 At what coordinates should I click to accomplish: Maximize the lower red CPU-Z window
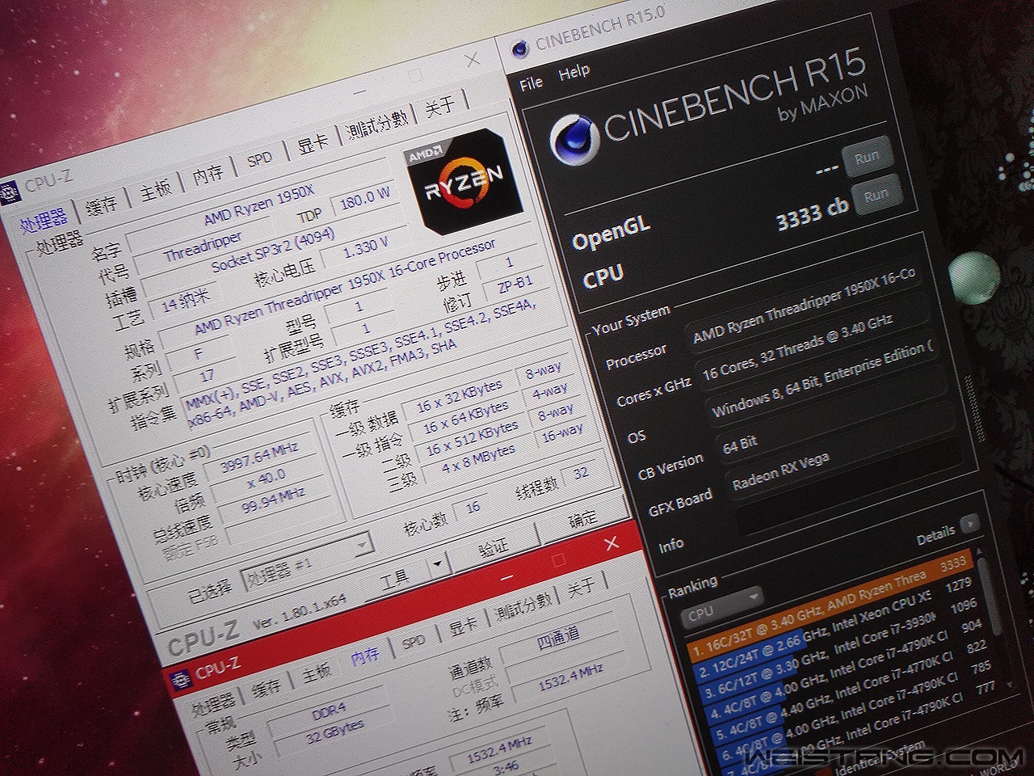(559, 559)
